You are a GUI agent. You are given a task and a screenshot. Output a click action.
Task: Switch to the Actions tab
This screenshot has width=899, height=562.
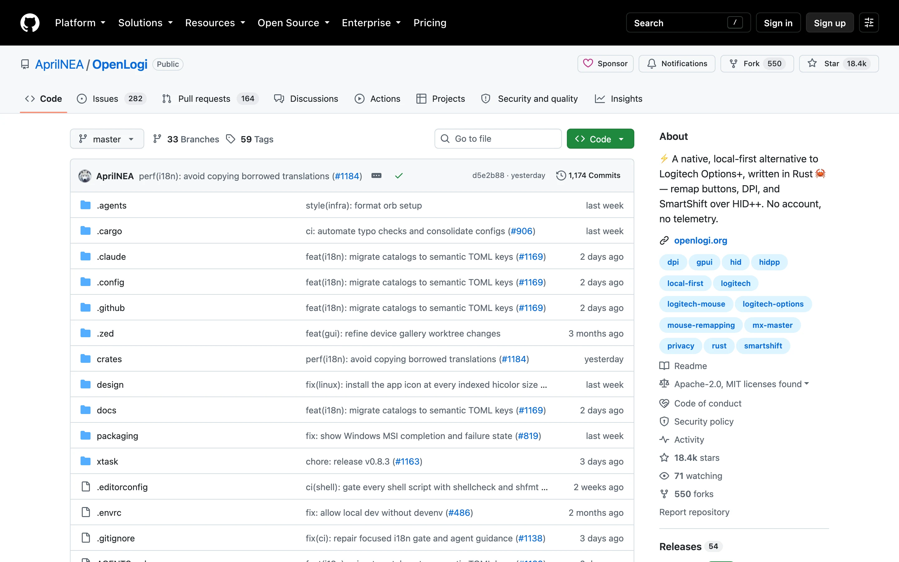(377, 98)
